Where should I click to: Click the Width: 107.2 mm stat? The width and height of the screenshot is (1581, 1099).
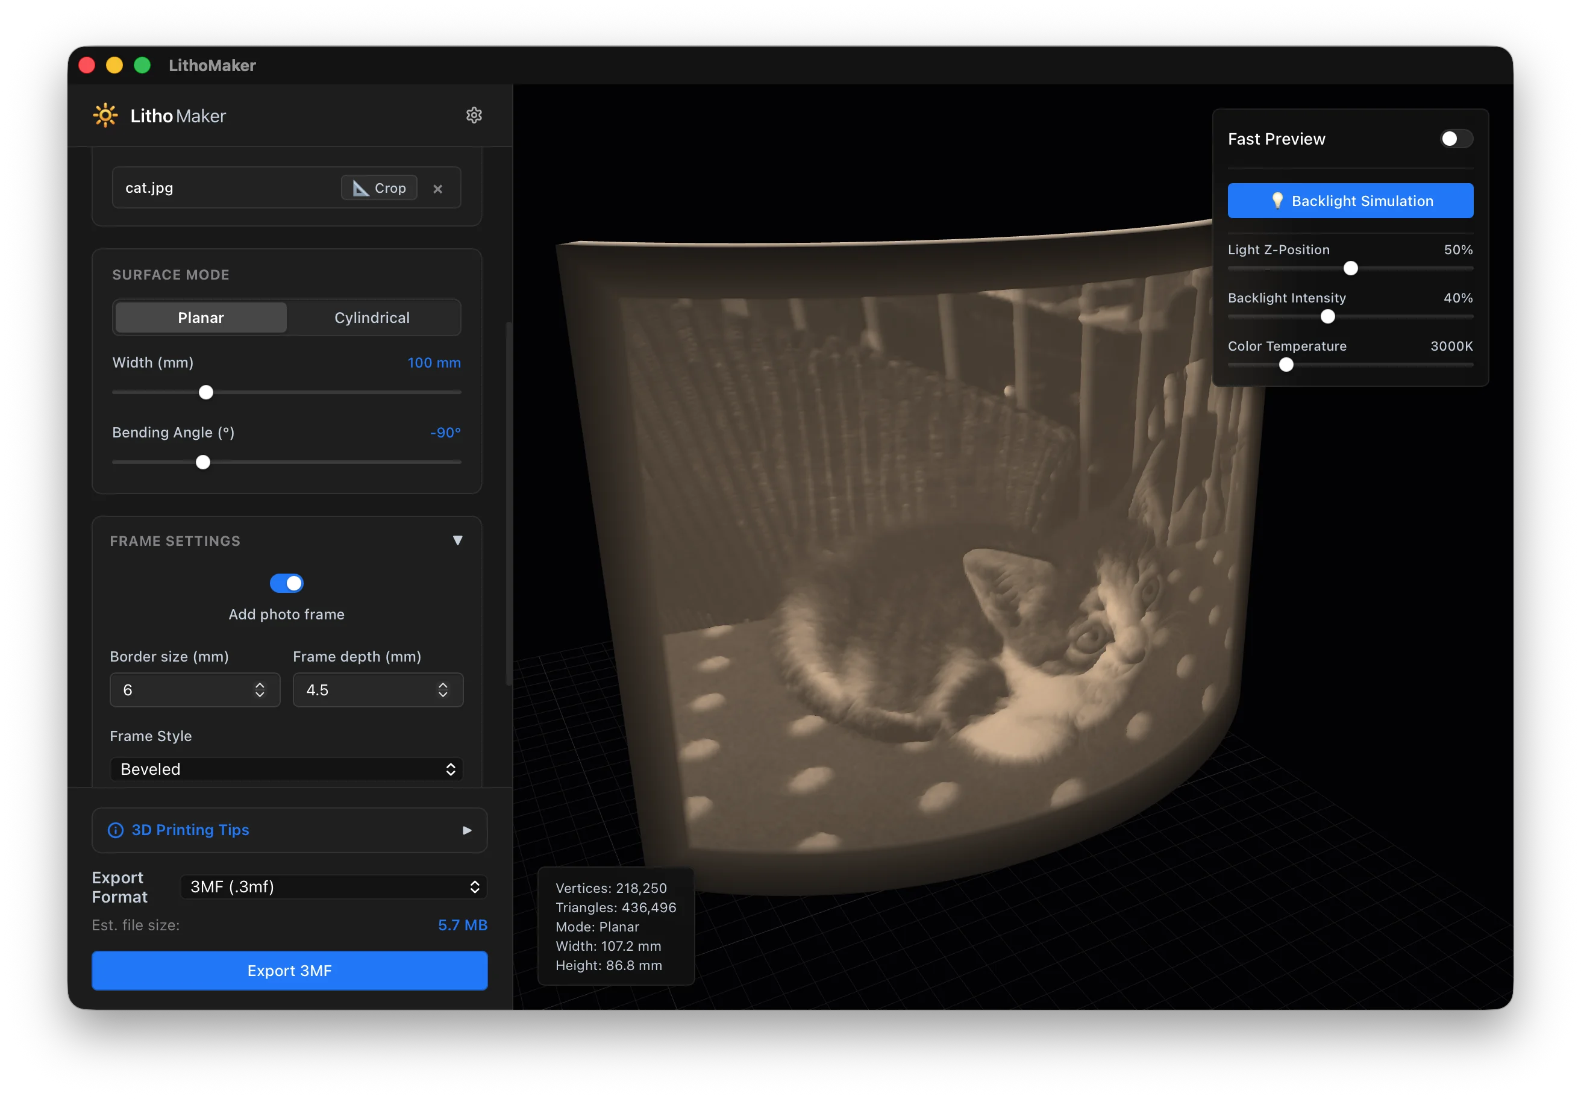coord(609,946)
